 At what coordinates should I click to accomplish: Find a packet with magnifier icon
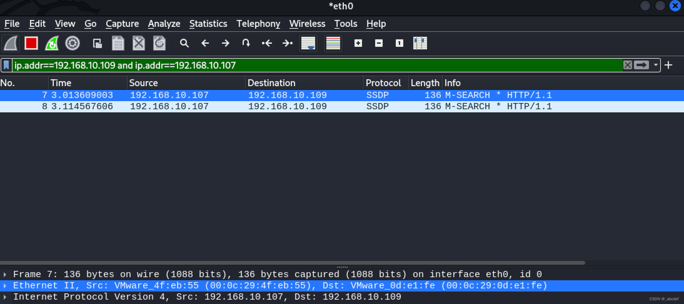coord(184,43)
